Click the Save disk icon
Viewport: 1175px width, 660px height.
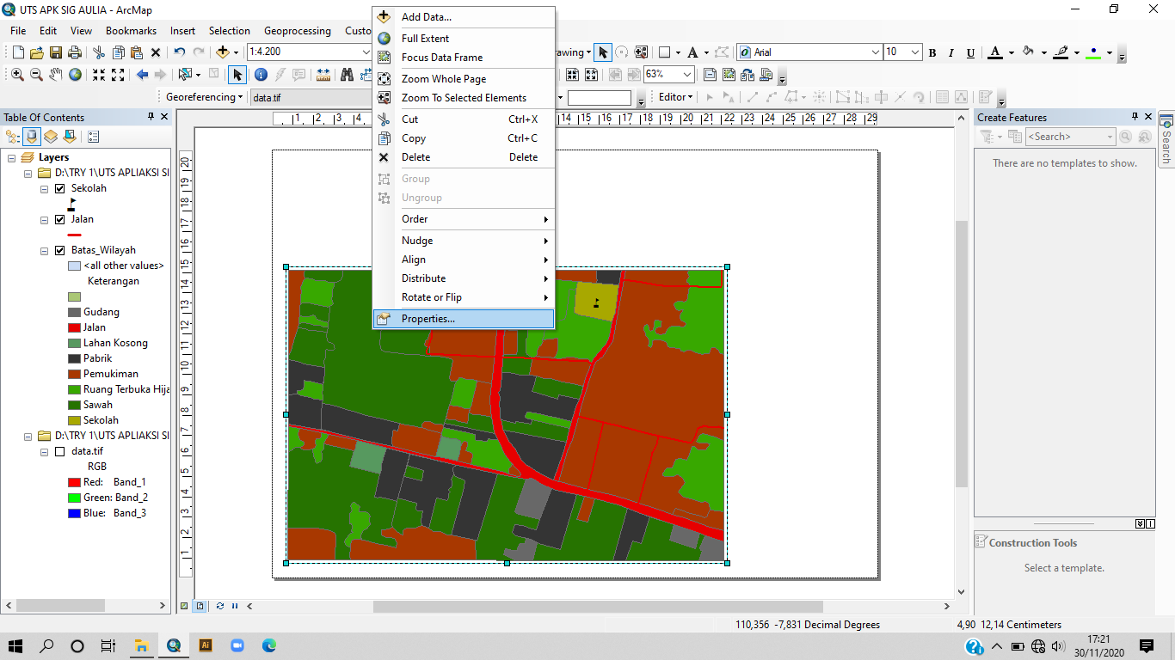56,52
